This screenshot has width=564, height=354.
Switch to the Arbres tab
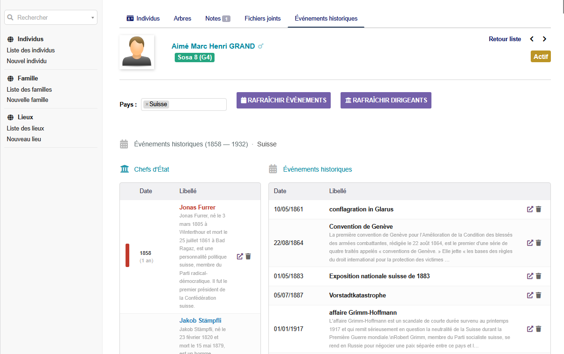pos(182,19)
